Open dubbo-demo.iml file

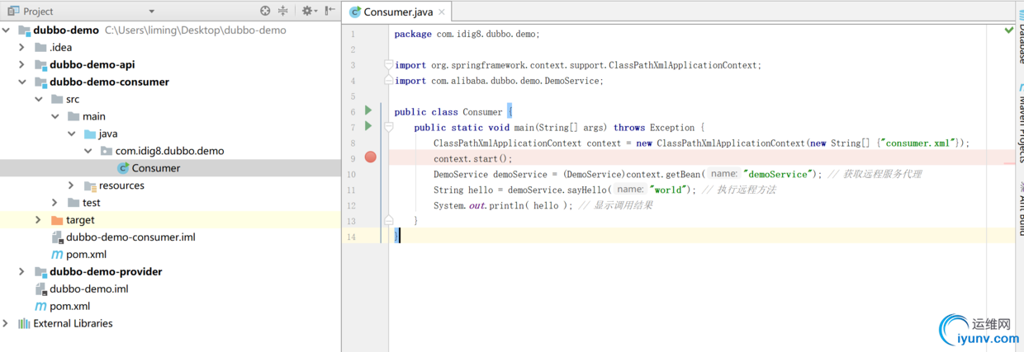coord(88,289)
